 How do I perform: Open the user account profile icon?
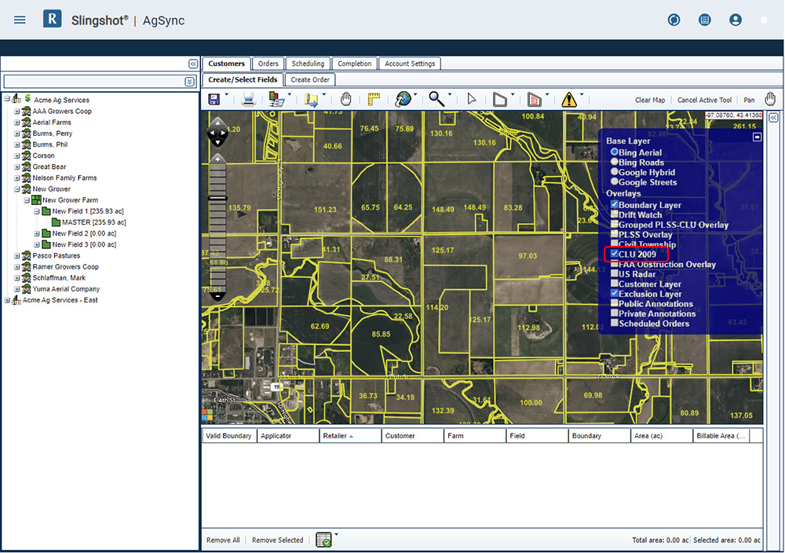tap(736, 20)
